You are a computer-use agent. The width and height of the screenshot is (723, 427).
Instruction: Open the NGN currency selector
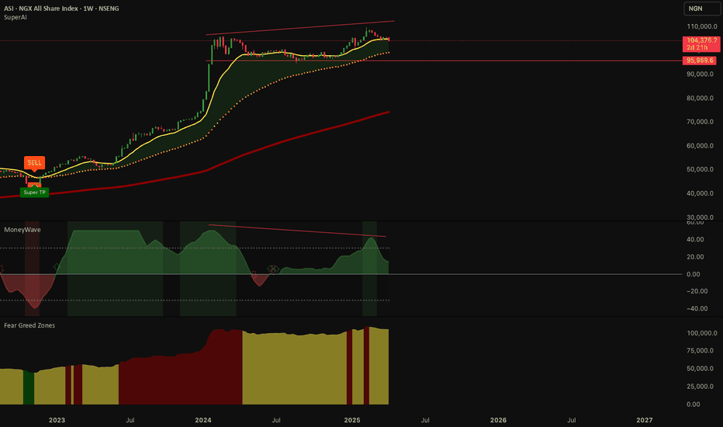(702, 9)
